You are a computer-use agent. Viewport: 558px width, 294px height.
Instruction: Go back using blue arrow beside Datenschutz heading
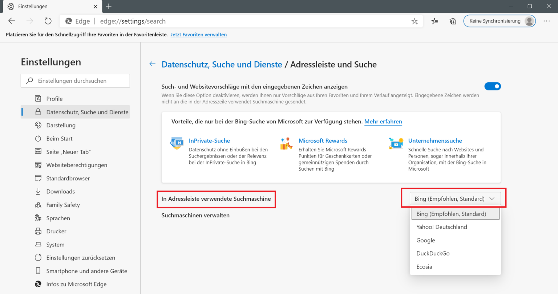pyautogui.click(x=153, y=64)
